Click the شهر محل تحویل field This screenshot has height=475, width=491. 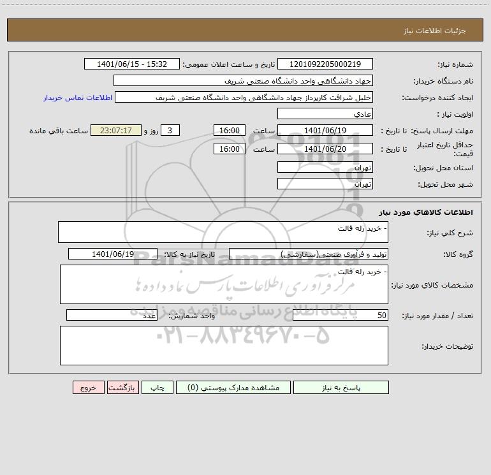325,184
